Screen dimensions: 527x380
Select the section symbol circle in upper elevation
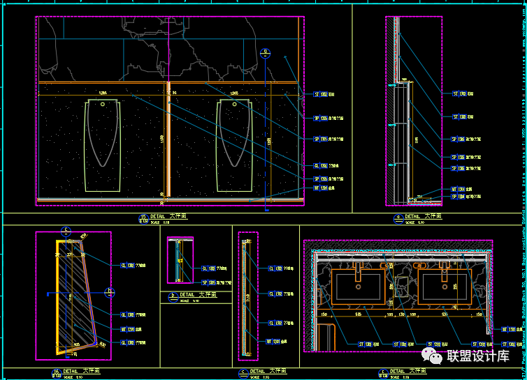(266, 52)
